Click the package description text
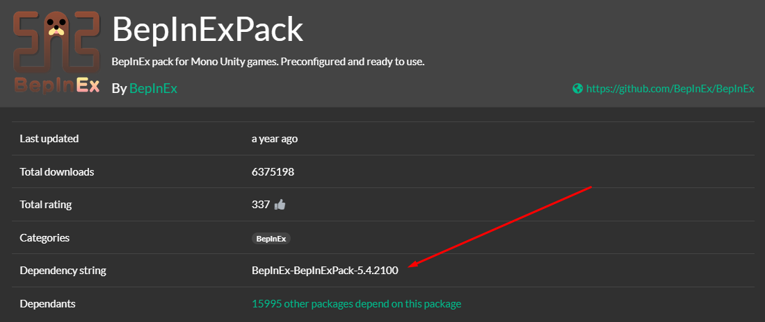Viewport: 765px width, 322px height. tap(268, 62)
